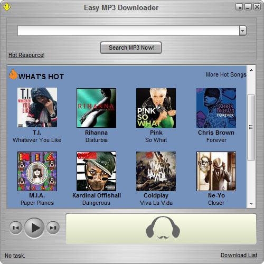Image resolution: width=264 pixels, height=264 pixels.
Task: Open the search box dropdown arrow
Action: pyautogui.click(x=242, y=31)
